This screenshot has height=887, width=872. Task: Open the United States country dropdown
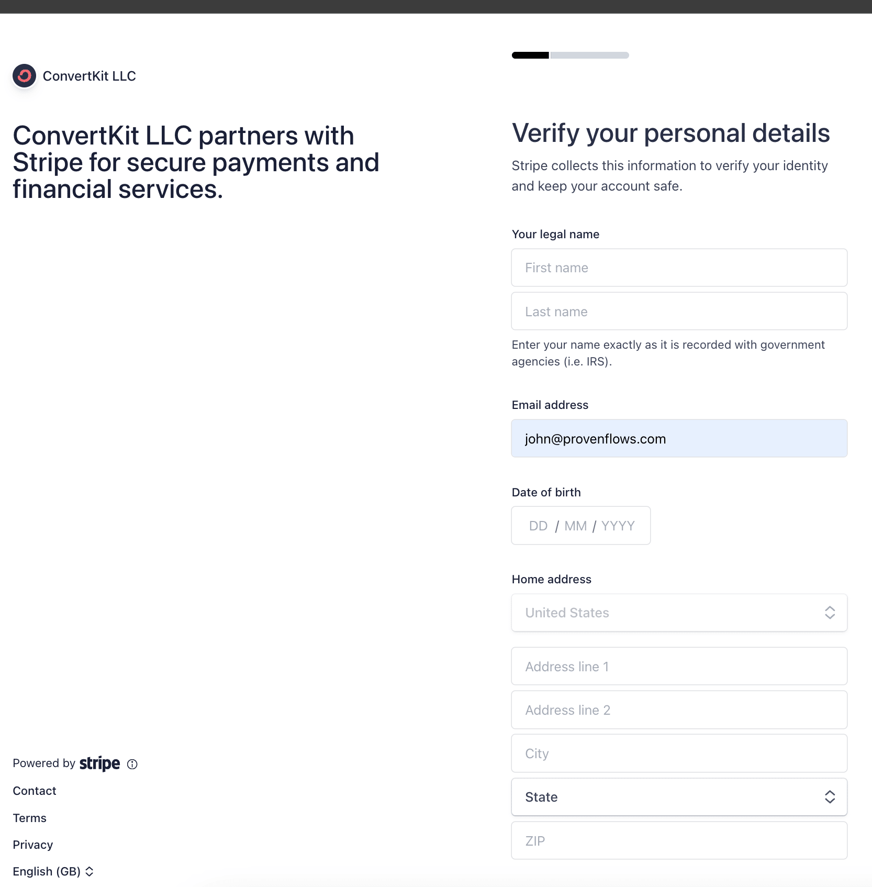[679, 613]
